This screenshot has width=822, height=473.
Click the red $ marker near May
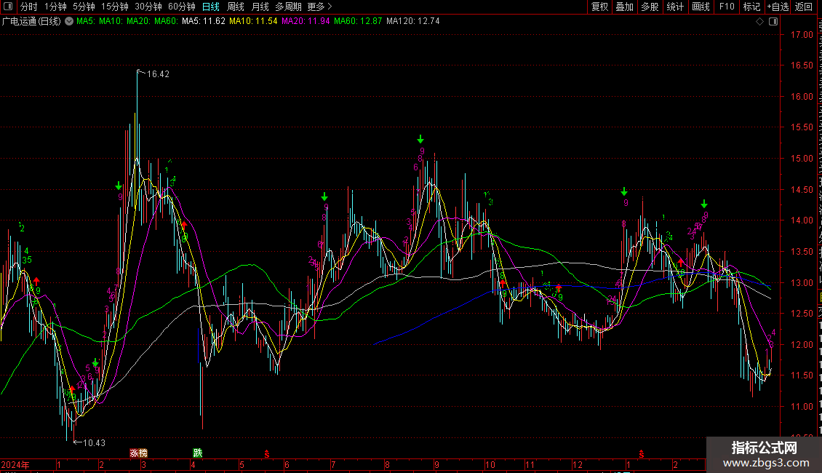(x=267, y=453)
